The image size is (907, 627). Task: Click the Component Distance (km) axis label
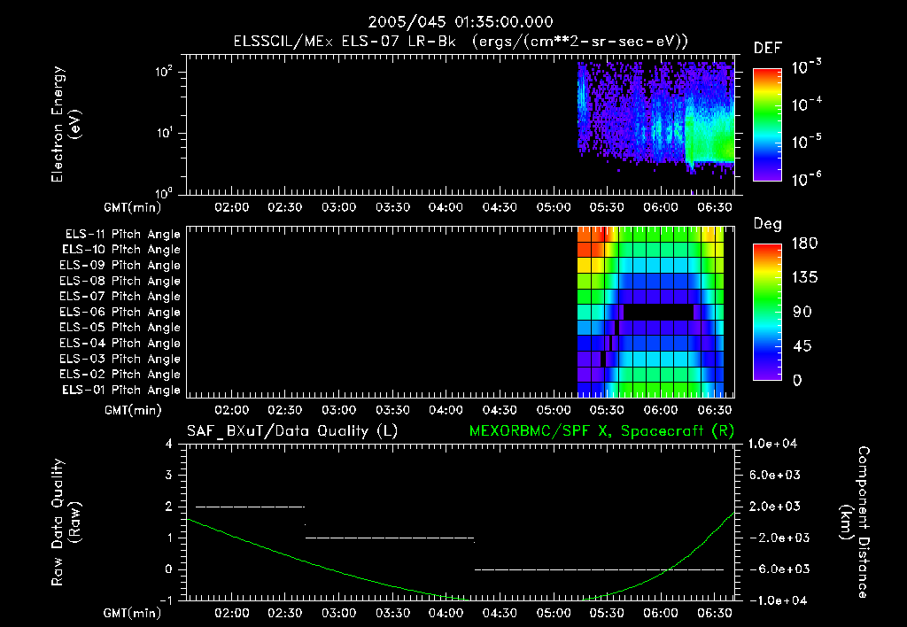click(x=855, y=522)
